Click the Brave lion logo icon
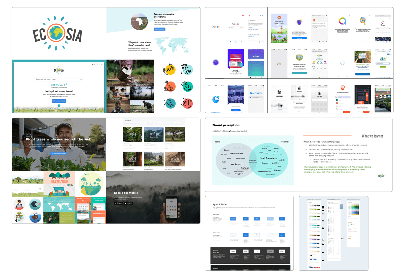This screenshot has height=278, width=405. coord(343,88)
